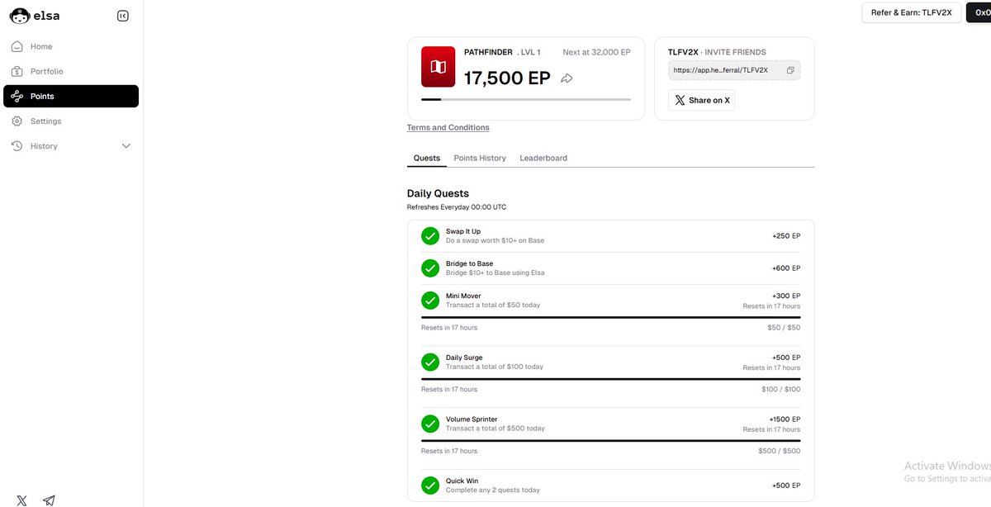Click the 0x0 wallet address button
Screen dimensions: 991x507
click(x=979, y=12)
